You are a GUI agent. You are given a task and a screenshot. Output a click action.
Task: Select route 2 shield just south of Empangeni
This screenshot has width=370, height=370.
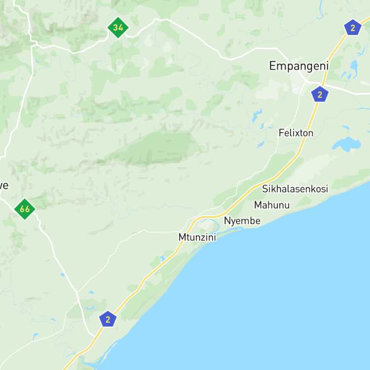320,94
